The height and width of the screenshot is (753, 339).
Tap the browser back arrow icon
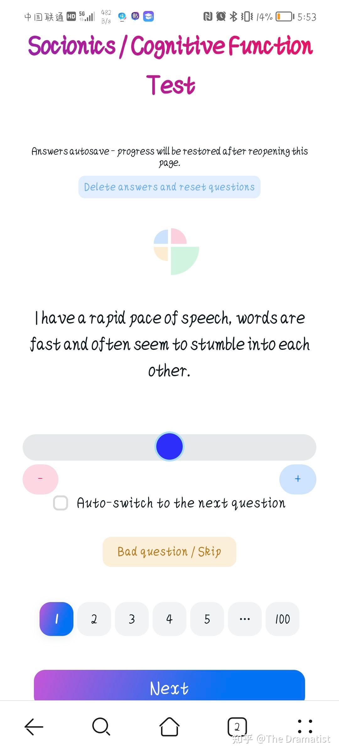[x=34, y=727]
